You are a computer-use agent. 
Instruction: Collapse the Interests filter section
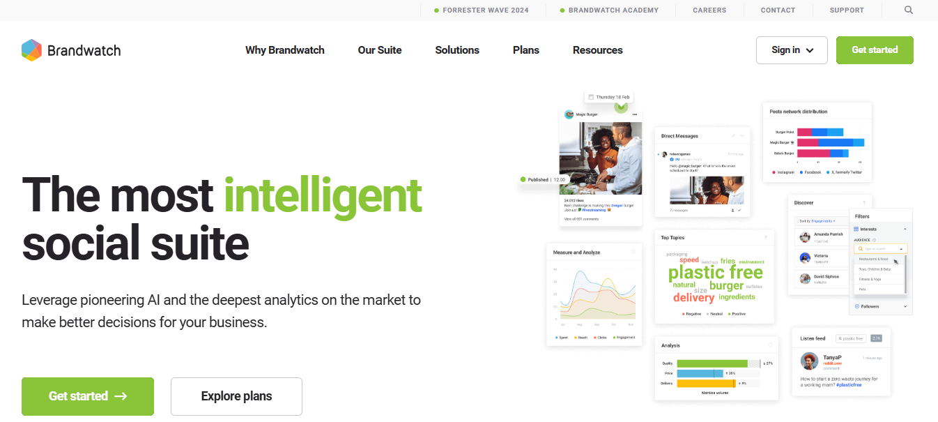pyautogui.click(x=905, y=229)
